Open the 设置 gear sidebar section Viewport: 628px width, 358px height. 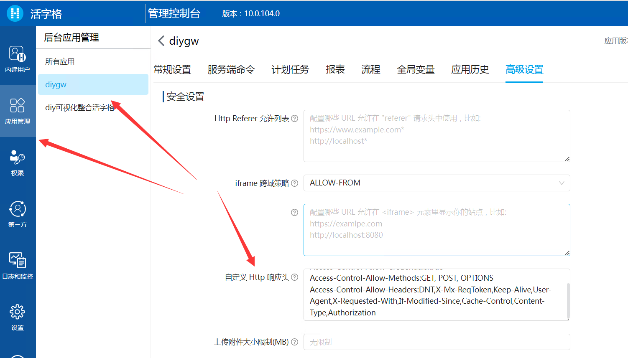click(x=18, y=317)
